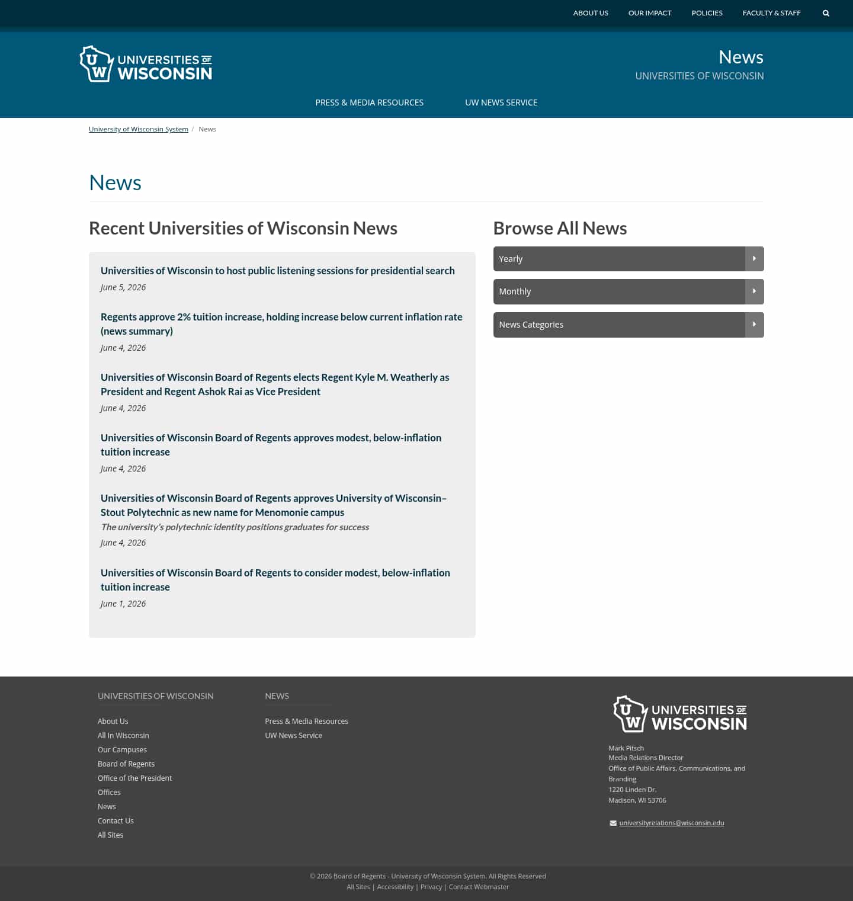Click the Universities of Wisconsin header logo
This screenshot has width=853, height=901.
pos(146,64)
